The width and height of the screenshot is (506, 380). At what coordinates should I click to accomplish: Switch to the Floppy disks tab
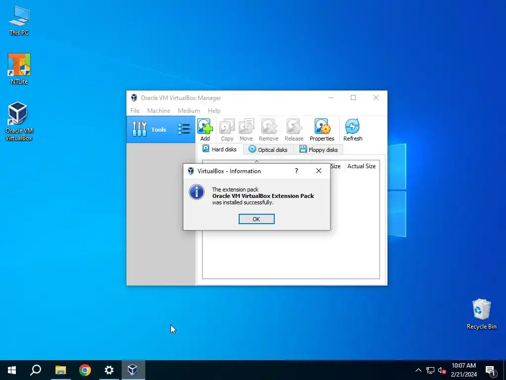319,149
